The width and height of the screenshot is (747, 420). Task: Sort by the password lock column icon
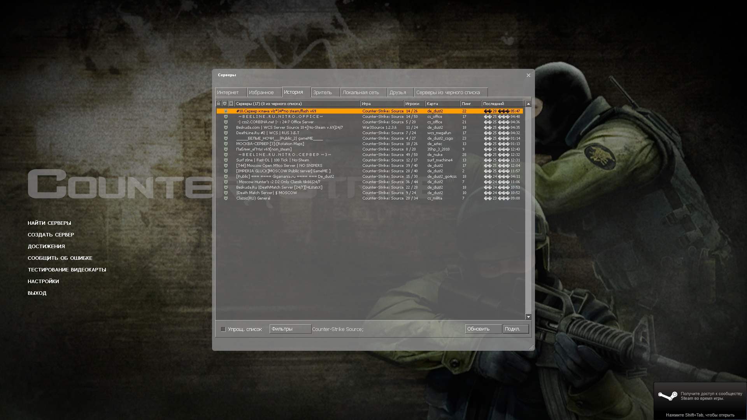point(219,103)
